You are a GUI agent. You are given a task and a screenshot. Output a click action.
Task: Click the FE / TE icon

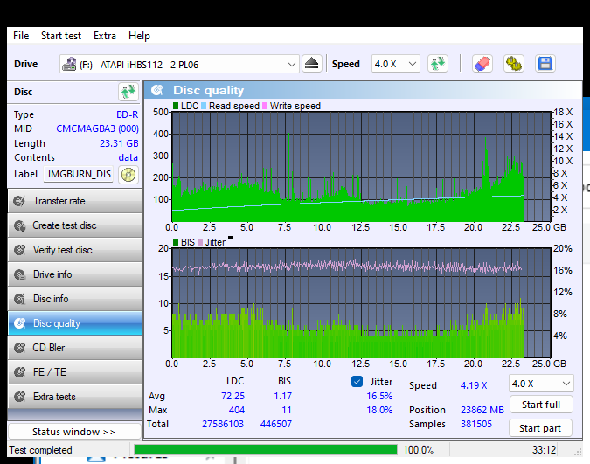19,372
